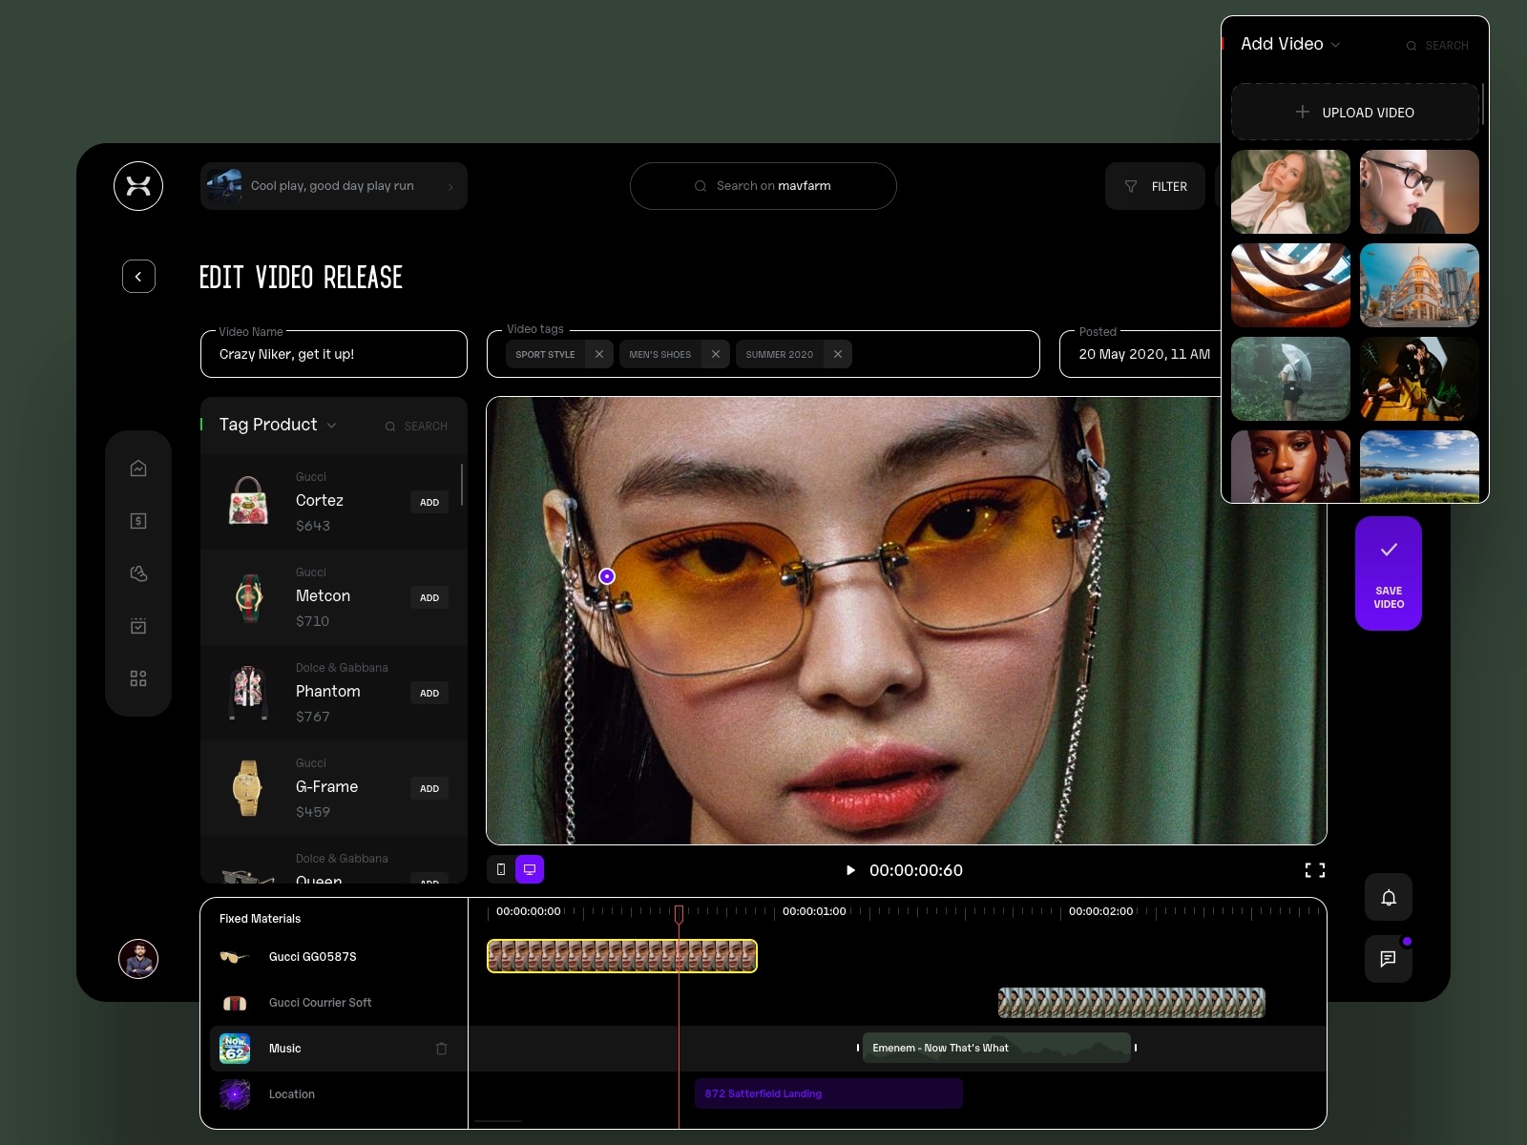The image size is (1527, 1145).
Task: Enter fullscreen video preview
Action: click(1315, 870)
